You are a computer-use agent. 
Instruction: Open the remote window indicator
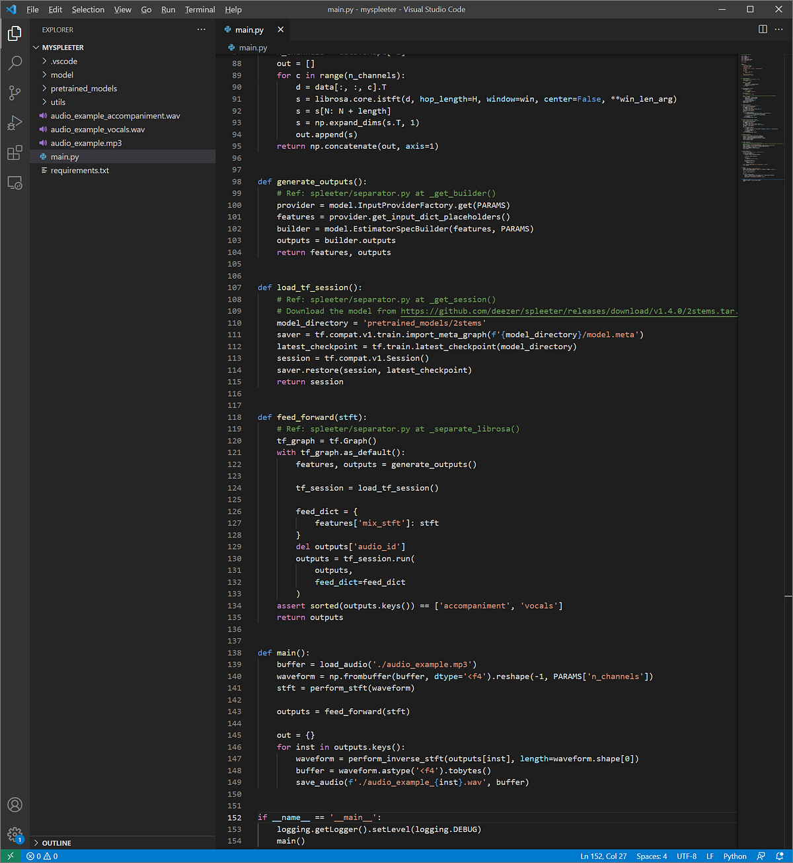(x=10, y=856)
